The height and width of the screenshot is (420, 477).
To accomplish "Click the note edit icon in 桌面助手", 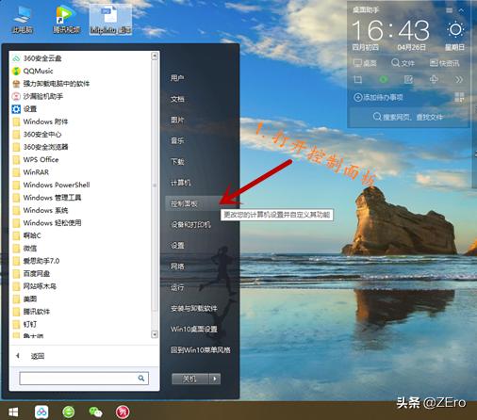I will pyautogui.click(x=408, y=79).
